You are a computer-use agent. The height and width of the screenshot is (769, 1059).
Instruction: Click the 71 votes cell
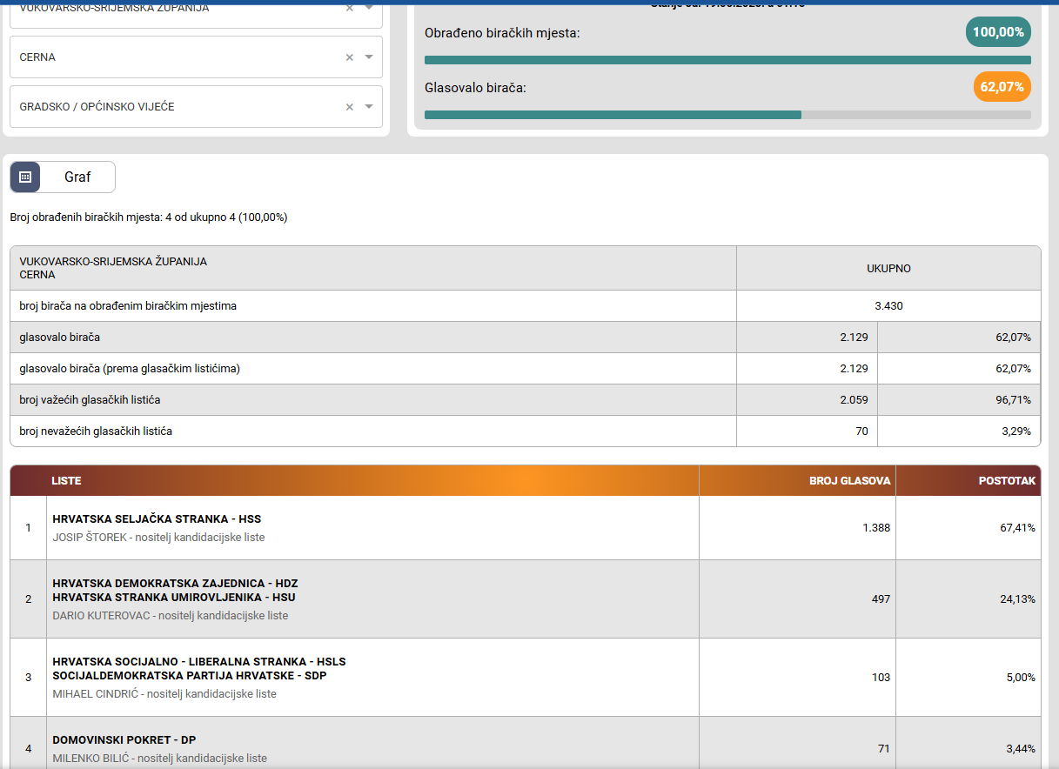(797, 743)
